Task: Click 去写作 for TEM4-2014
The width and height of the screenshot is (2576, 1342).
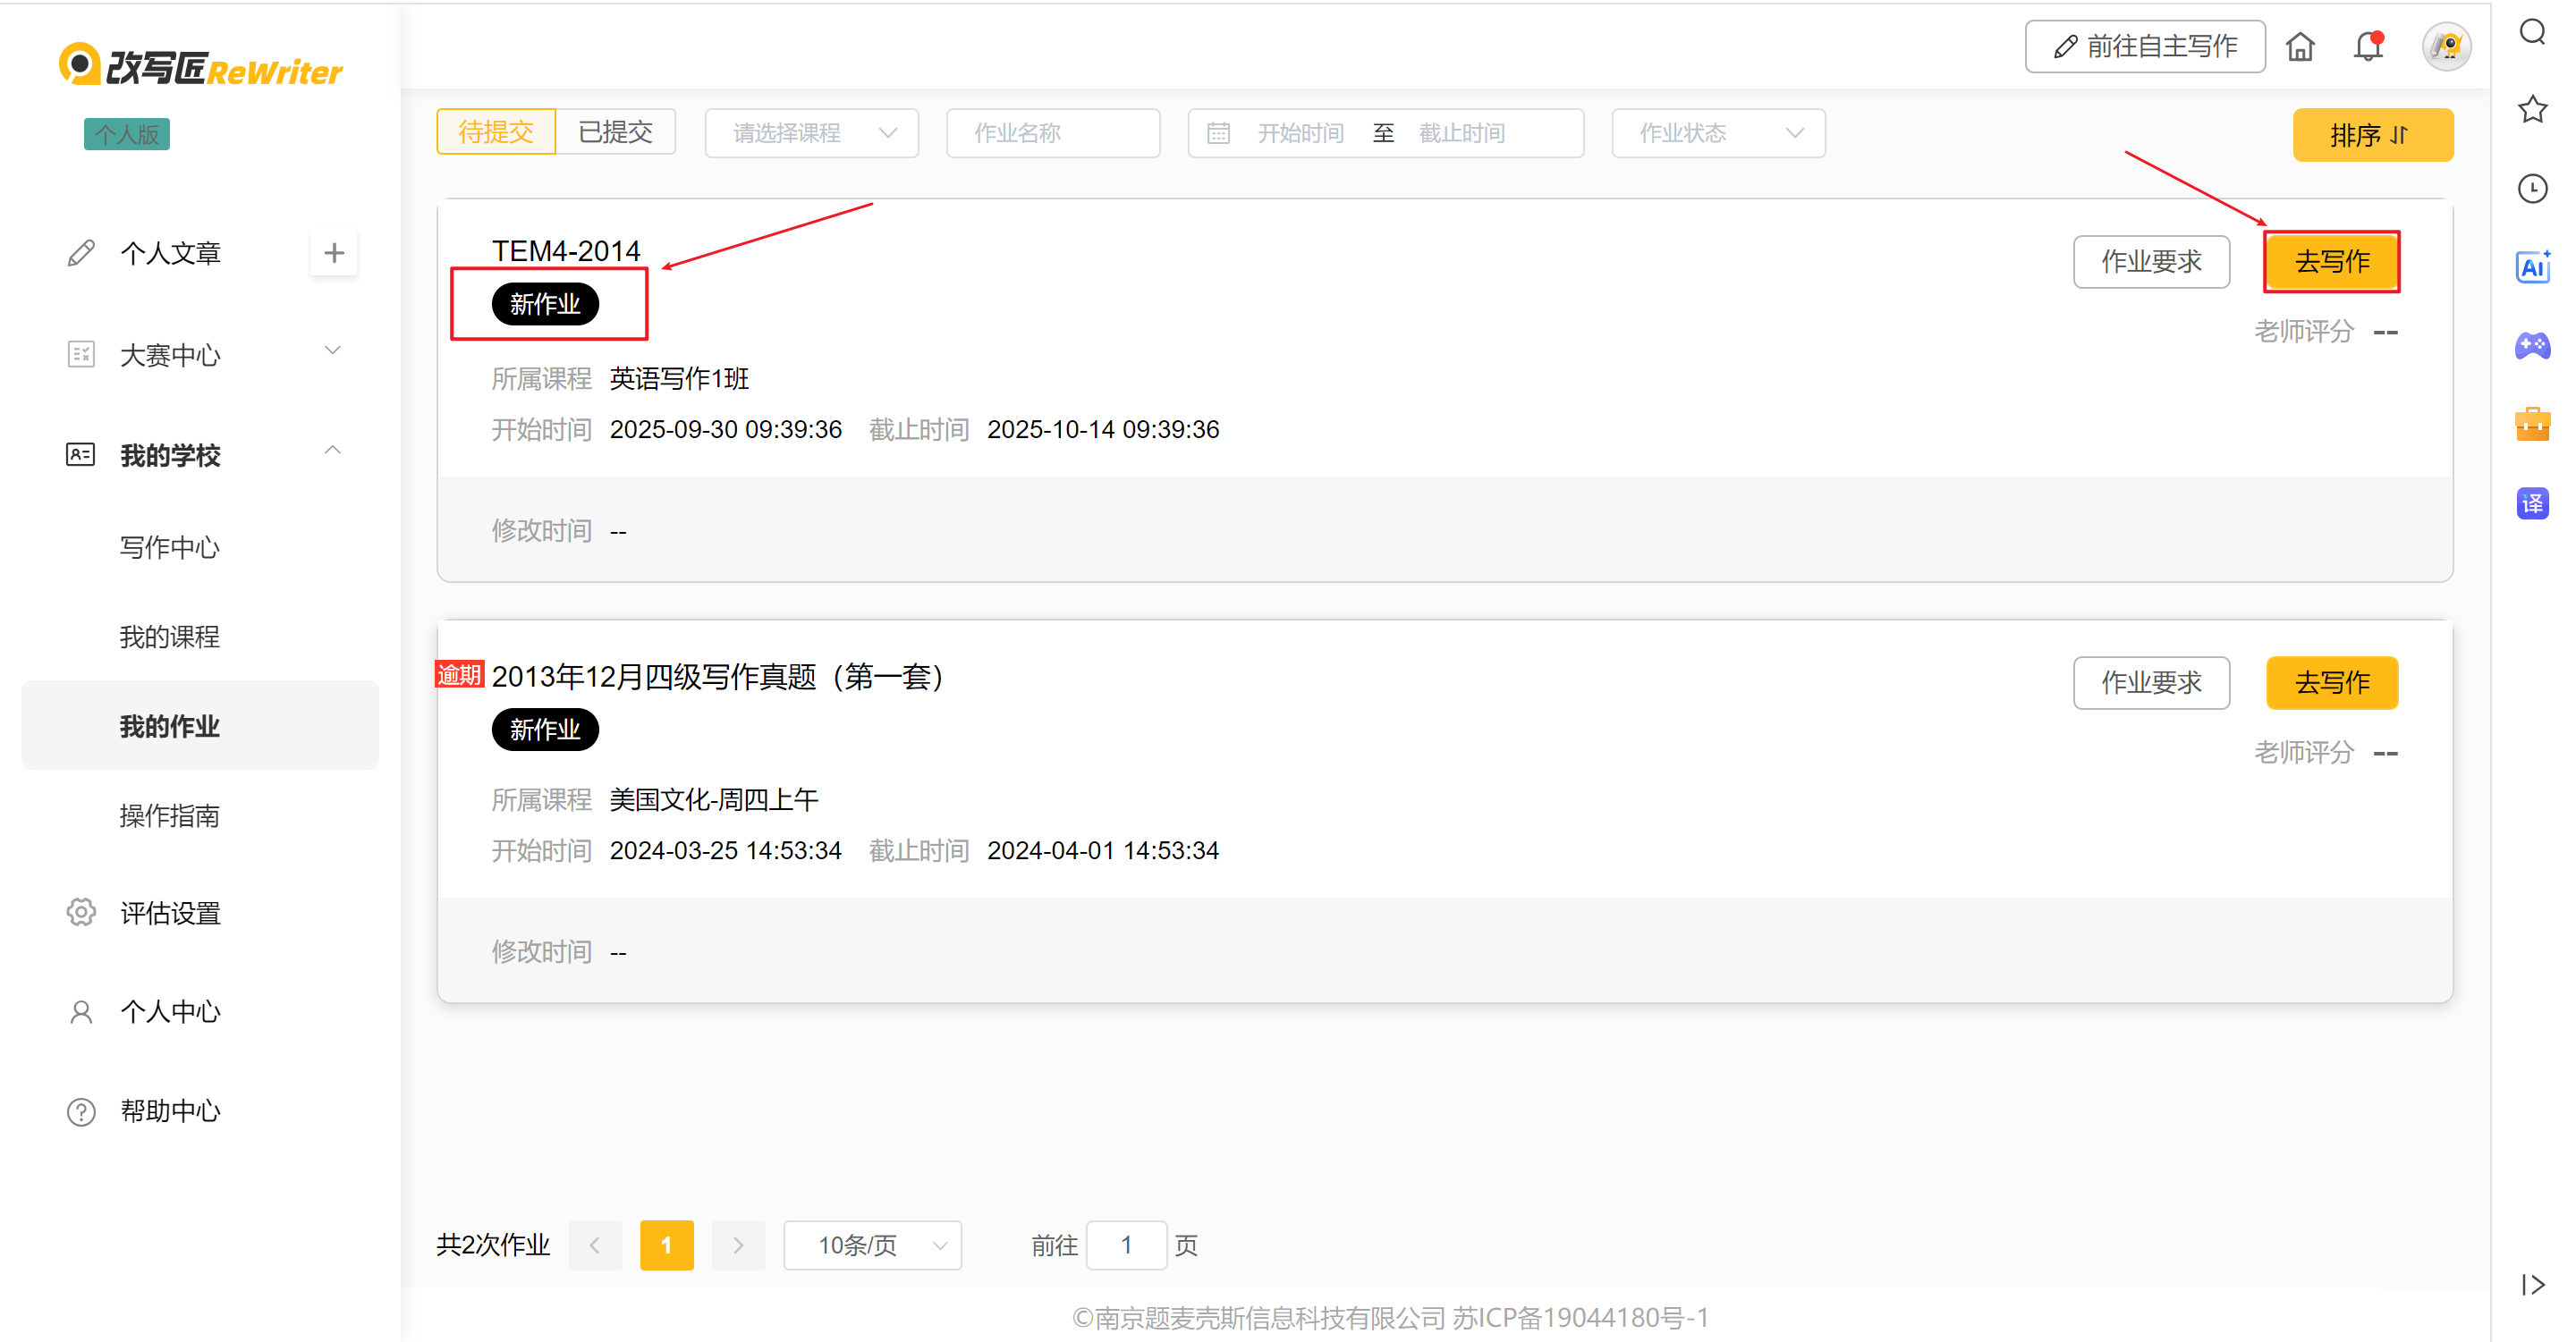Action: pos(2331,262)
